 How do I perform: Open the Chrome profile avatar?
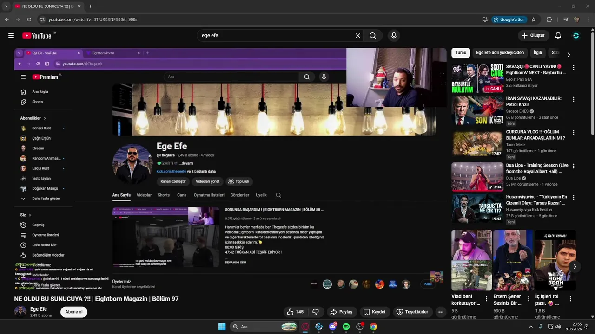pyautogui.click(x=576, y=19)
